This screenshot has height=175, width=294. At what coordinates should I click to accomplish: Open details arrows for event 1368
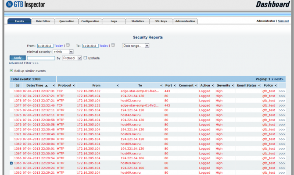click(x=282, y=149)
